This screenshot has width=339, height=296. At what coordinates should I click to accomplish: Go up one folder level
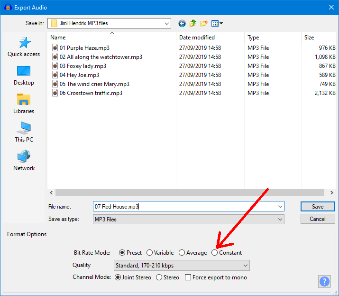click(193, 23)
